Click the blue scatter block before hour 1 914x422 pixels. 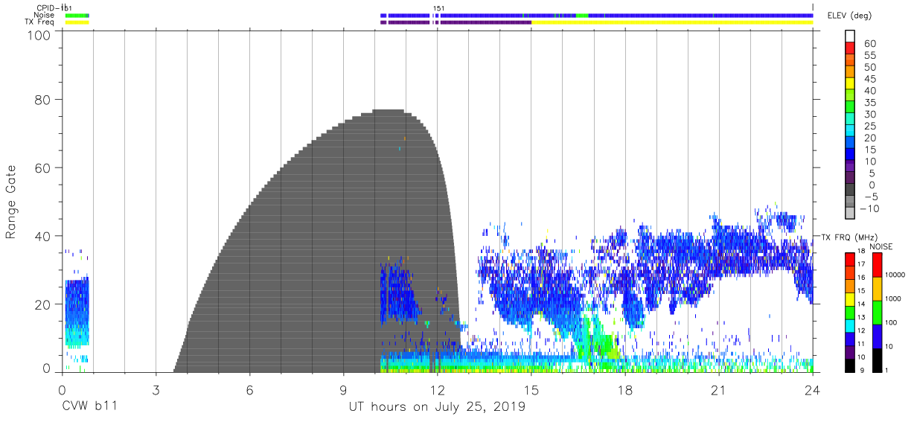[x=77, y=313]
